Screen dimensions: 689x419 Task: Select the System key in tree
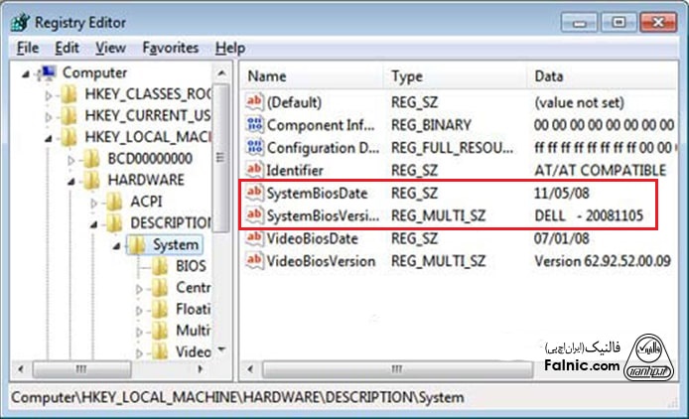(x=174, y=244)
